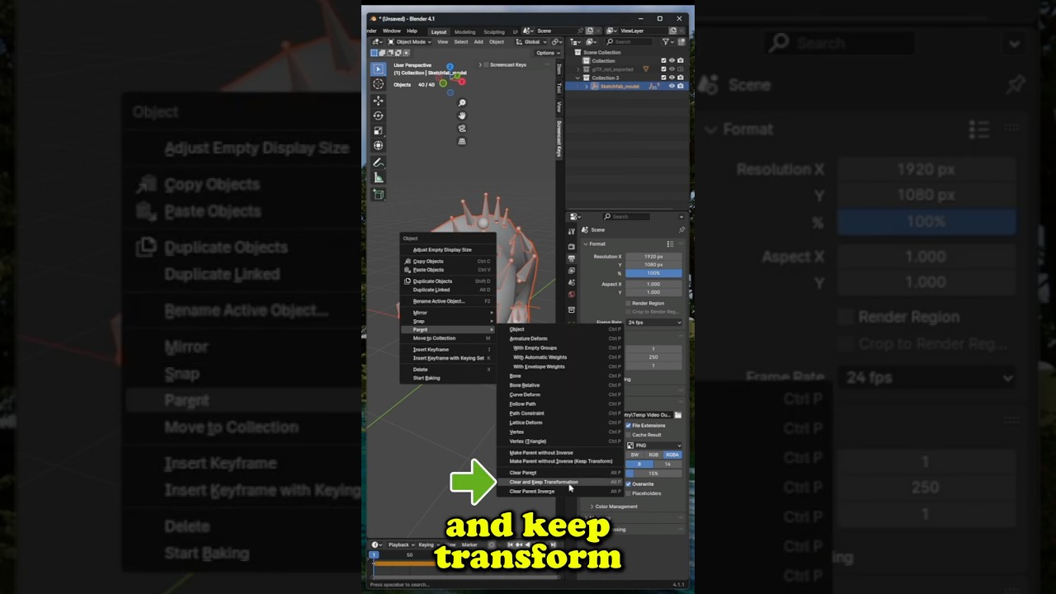Open the Scene properties tab icon
The width and height of the screenshot is (1056, 594).
572,282
